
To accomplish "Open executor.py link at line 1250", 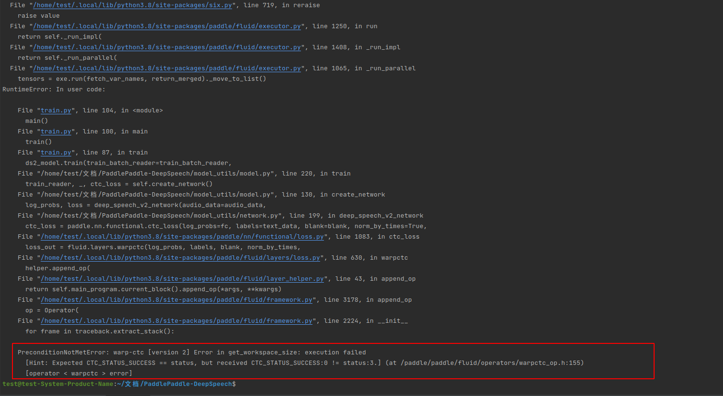I will click(x=167, y=26).
